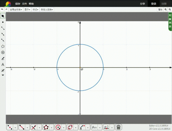Expand options arrow beside ρ(θ) tool
Image resolution: width=172 pixels, height=131 pixels.
pyautogui.click(x=100, y=127)
